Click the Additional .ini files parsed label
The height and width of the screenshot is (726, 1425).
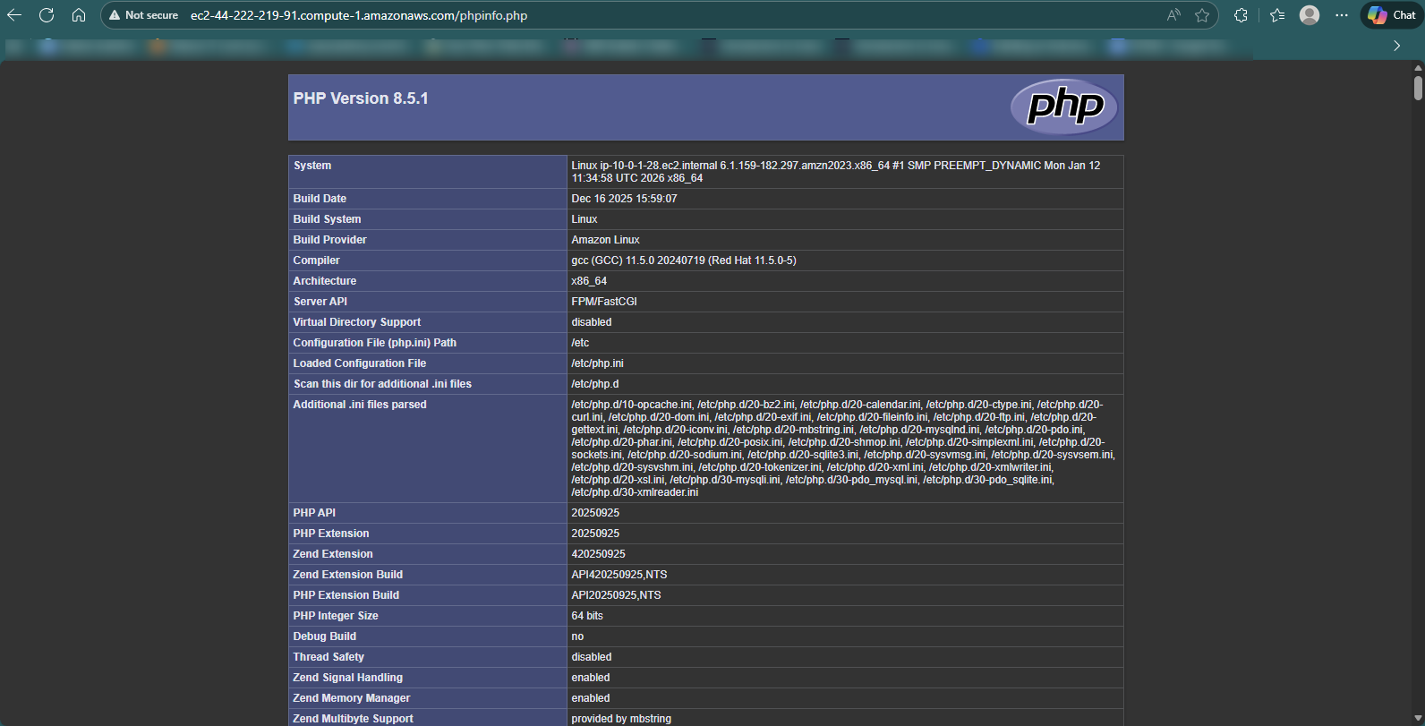360,405
